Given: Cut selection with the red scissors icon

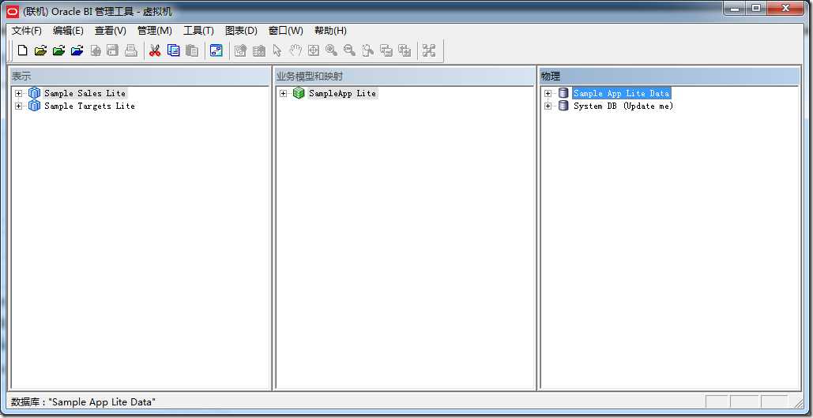Looking at the screenshot, I should 155,50.
